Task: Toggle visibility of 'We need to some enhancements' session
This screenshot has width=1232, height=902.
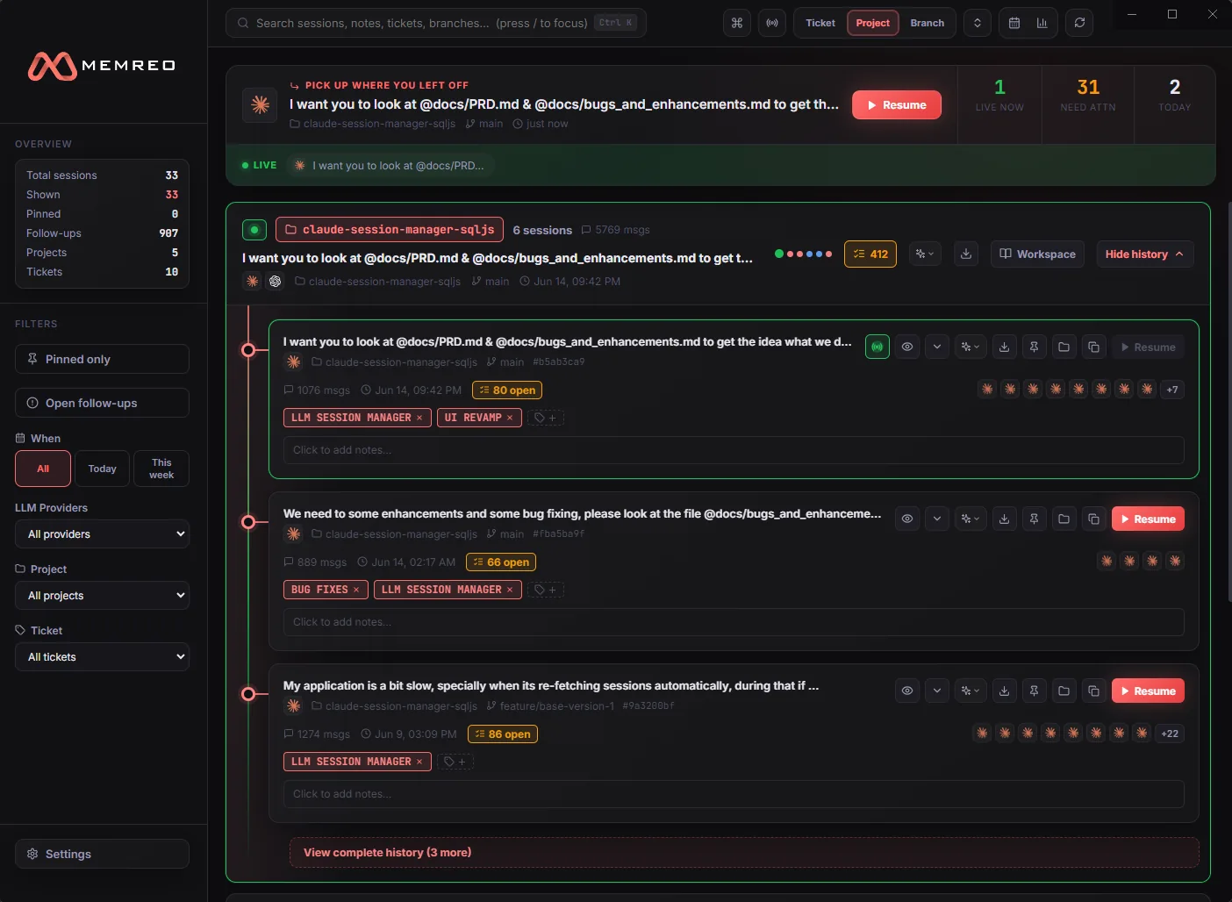Action: pyautogui.click(x=907, y=519)
